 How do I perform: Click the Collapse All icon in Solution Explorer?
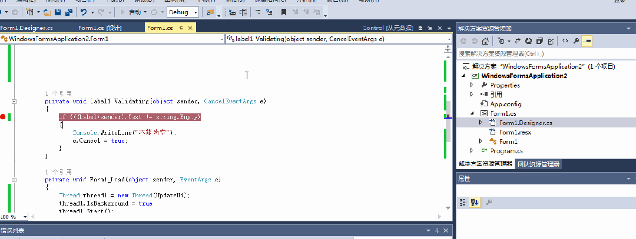(x=539, y=41)
